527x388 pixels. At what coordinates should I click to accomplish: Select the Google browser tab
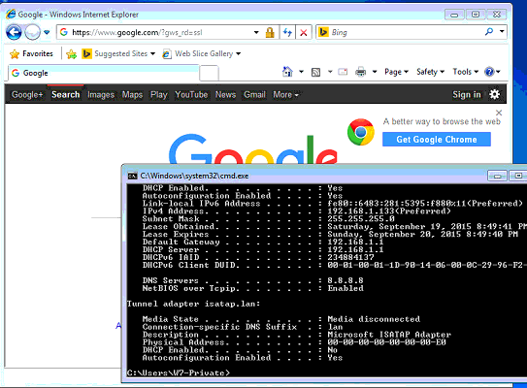pyautogui.click(x=104, y=73)
